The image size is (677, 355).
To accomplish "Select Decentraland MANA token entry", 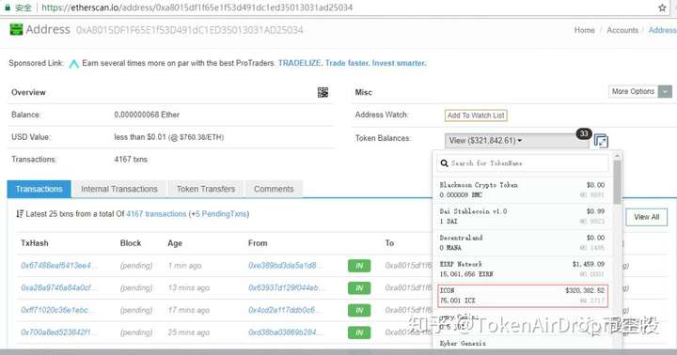I will (523, 242).
